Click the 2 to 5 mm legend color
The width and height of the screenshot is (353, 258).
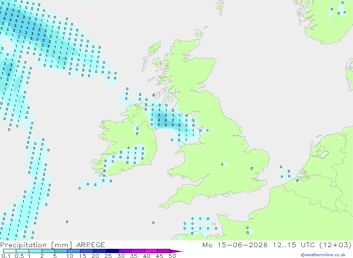[48, 251]
